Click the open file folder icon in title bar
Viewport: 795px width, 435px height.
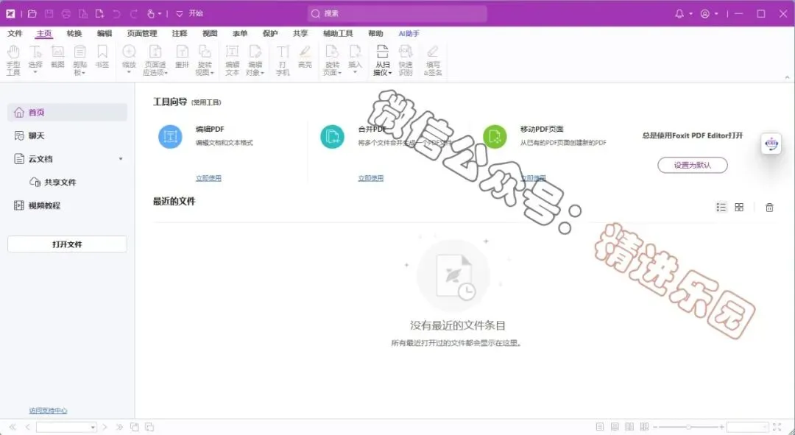32,14
